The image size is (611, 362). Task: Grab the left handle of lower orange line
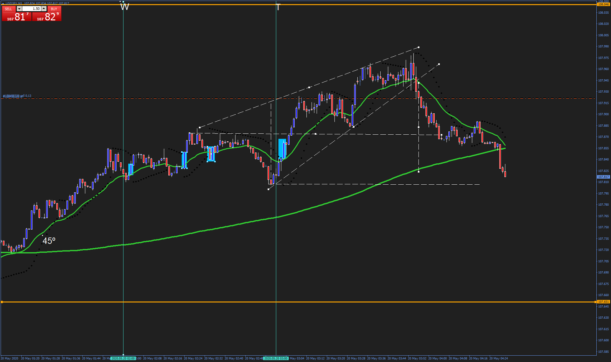2,302
